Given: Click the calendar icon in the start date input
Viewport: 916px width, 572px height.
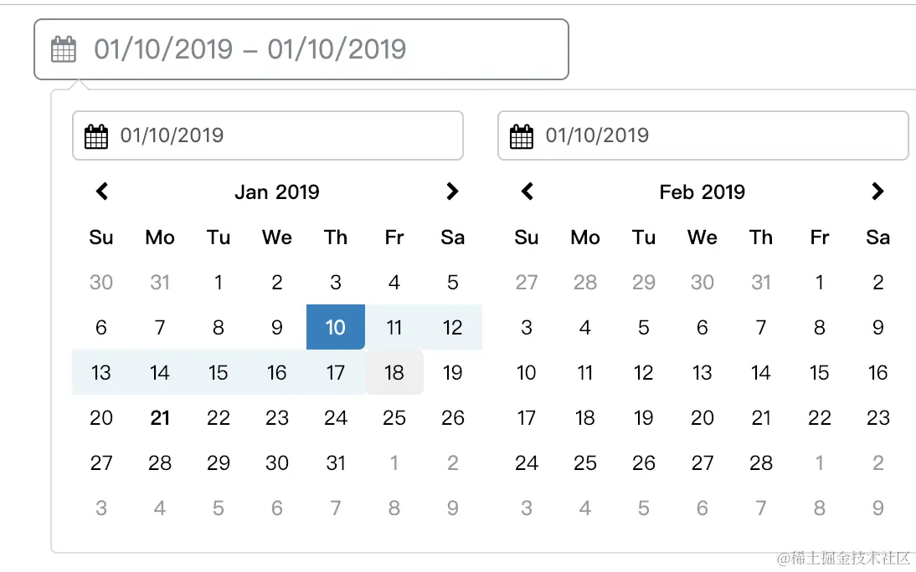Looking at the screenshot, I should (96, 136).
